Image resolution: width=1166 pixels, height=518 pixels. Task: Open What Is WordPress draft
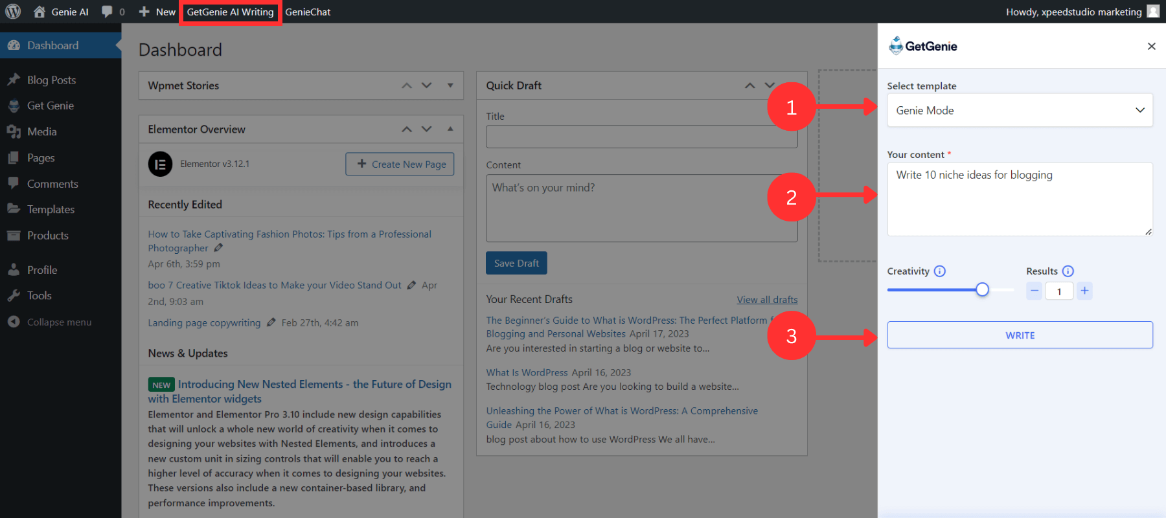coord(527,372)
